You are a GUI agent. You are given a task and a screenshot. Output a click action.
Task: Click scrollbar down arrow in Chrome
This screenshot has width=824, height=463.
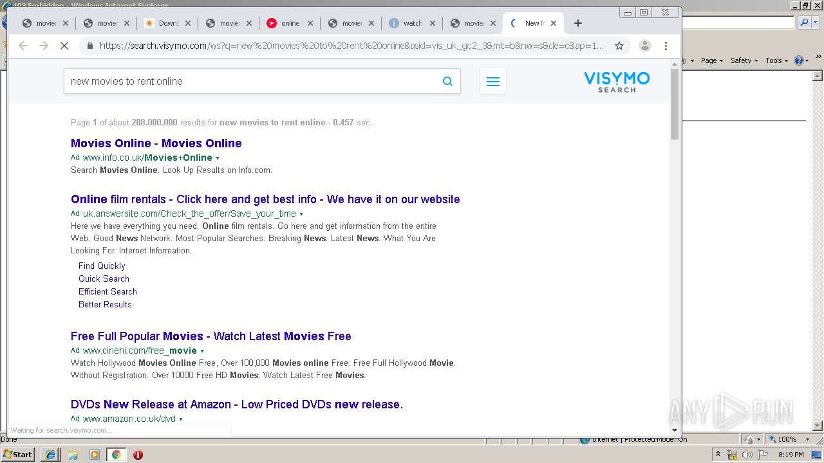click(675, 430)
